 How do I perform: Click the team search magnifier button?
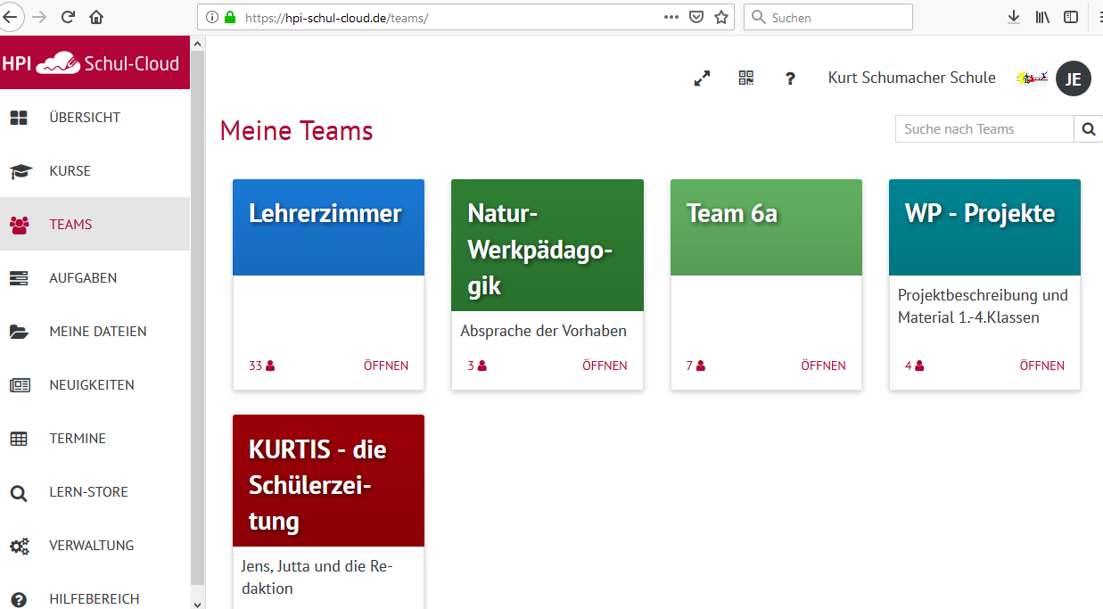(1089, 129)
